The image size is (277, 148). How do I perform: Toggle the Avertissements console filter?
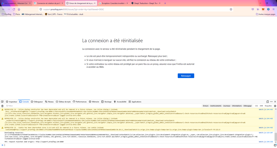point(216,106)
